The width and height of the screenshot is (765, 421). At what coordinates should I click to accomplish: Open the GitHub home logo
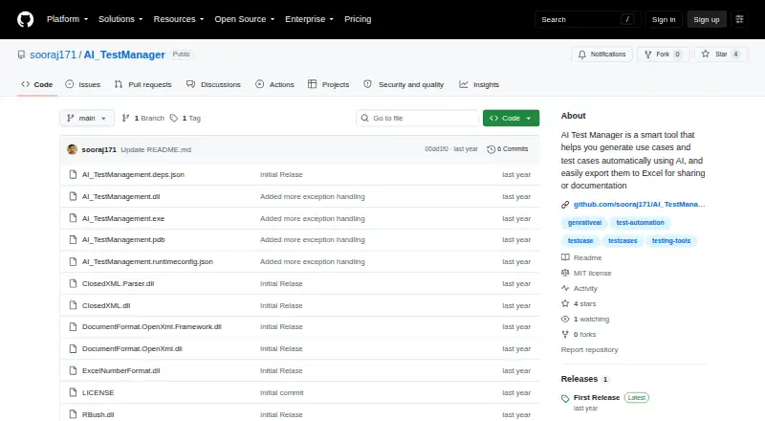click(26, 19)
